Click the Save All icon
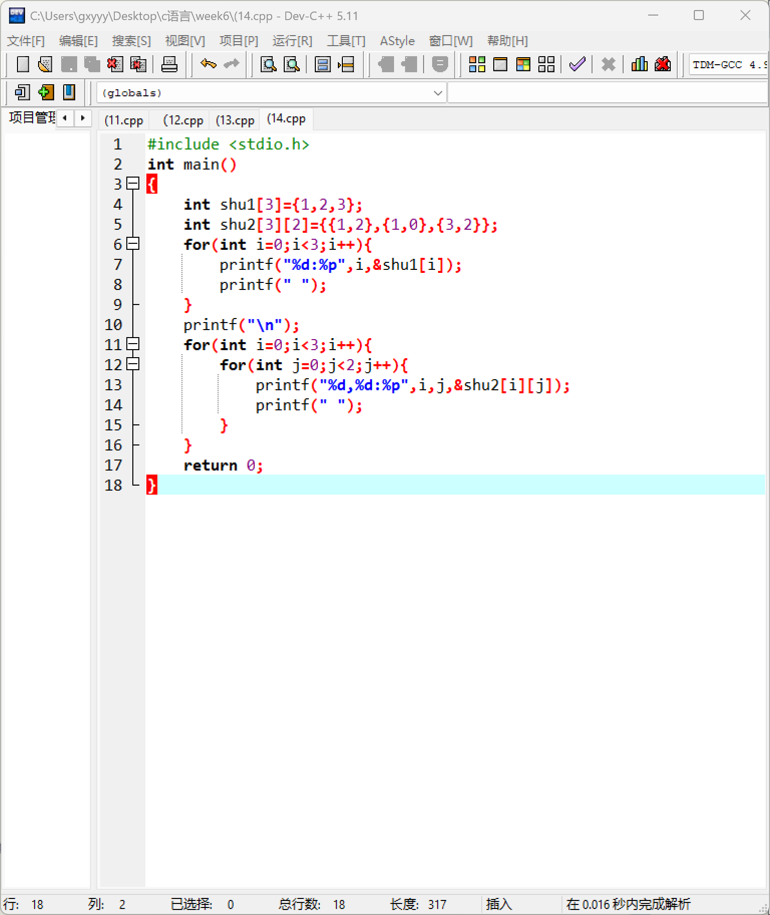Image resolution: width=770 pixels, height=915 pixels. tap(92, 64)
